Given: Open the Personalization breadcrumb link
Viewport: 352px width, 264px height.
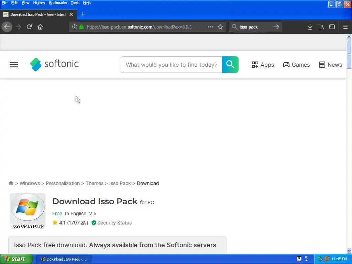Looking at the screenshot, I should [63, 183].
